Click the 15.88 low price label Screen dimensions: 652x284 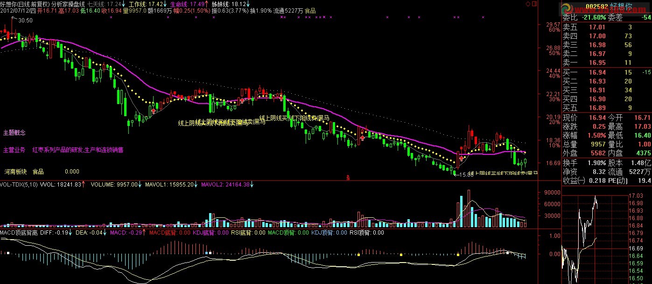pyautogui.click(x=467, y=175)
